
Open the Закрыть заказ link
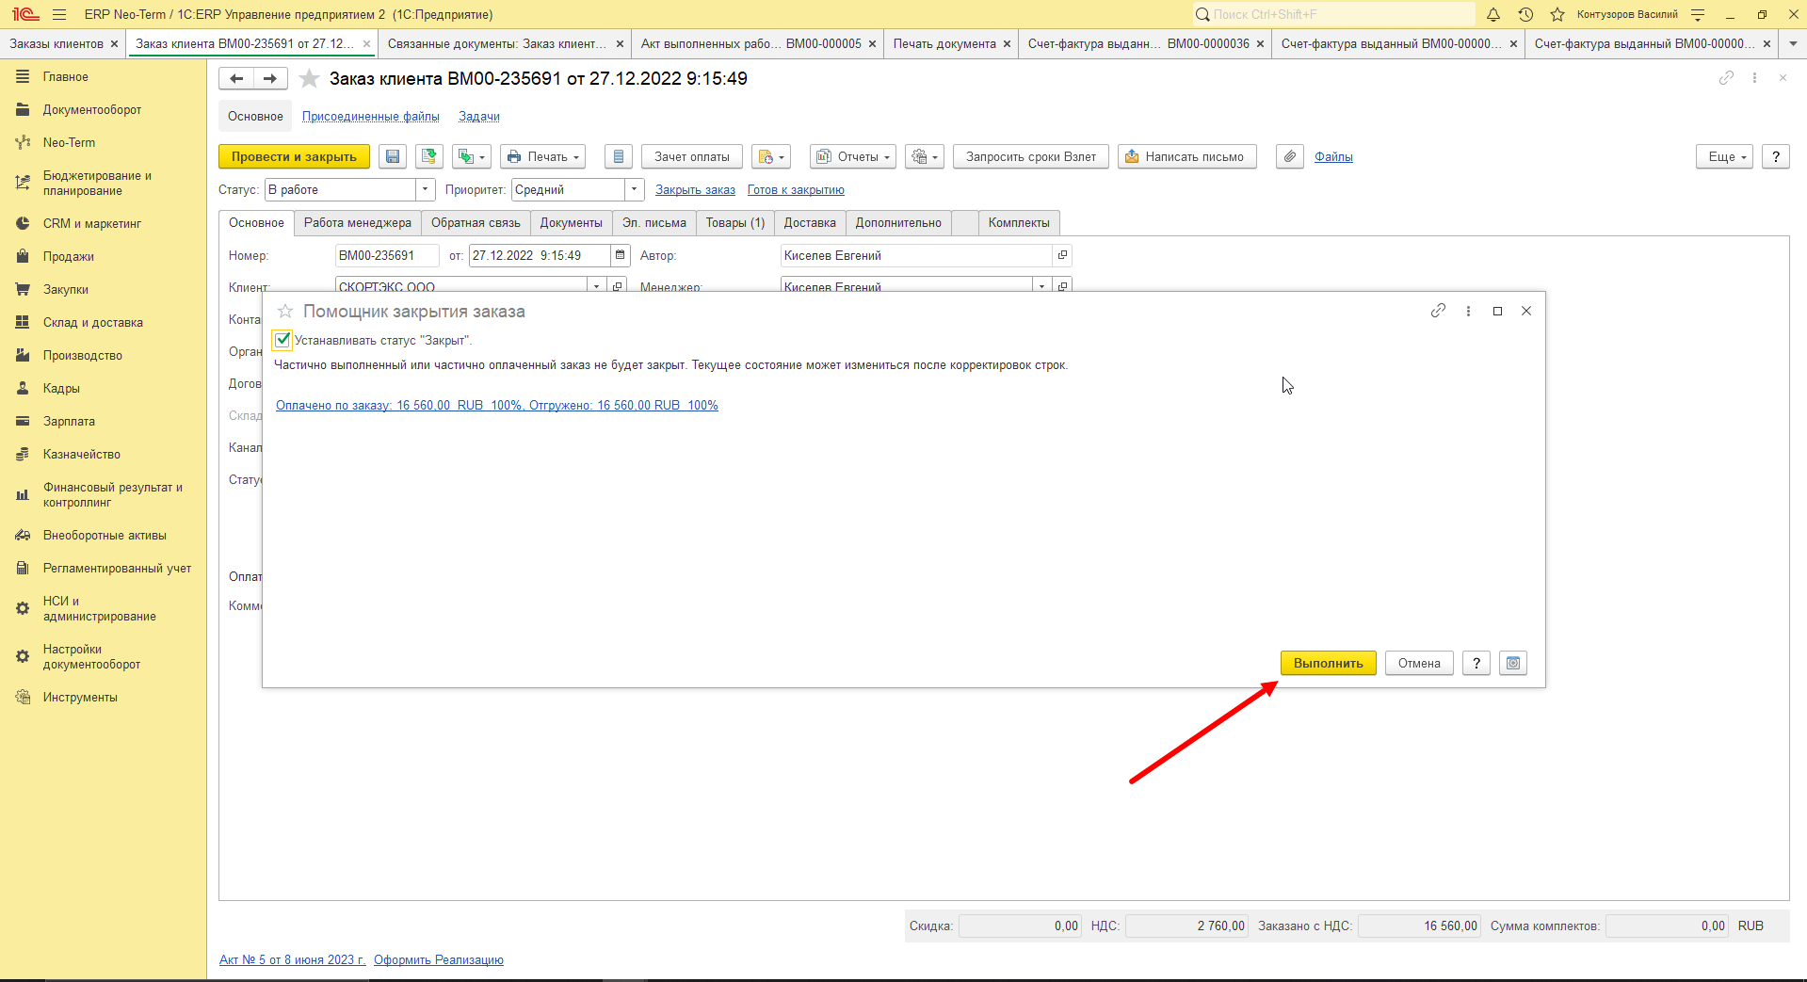695,190
